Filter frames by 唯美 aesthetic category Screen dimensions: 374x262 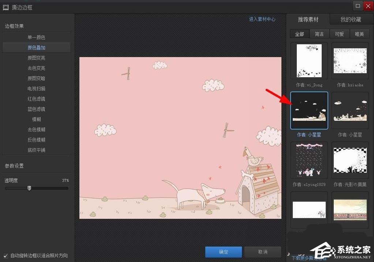(x=359, y=33)
